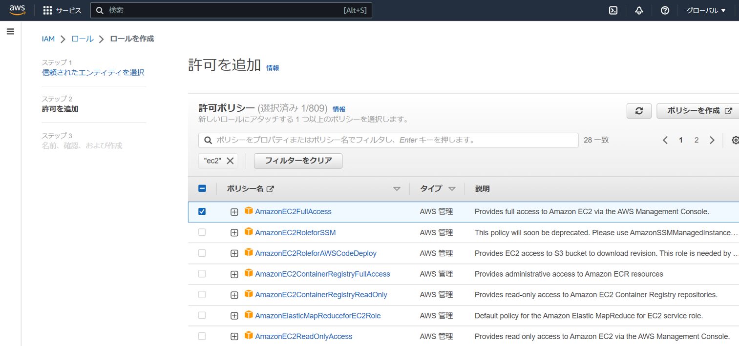The height and width of the screenshot is (346, 739).
Task: Click the help question mark icon
Action: click(x=665, y=10)
